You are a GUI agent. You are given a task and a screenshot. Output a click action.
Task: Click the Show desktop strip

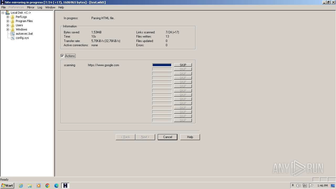(333, 186)
